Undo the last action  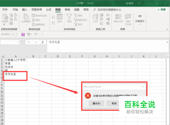coord(29,34)
